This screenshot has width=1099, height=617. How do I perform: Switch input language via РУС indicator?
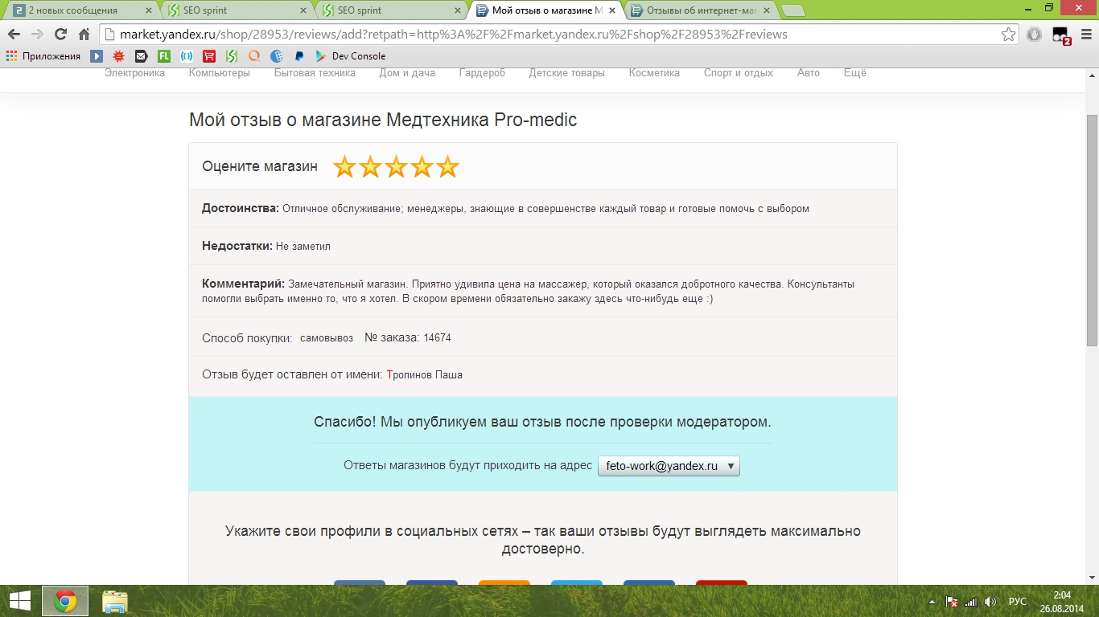pyautogui.click(x=1018, y=602)
